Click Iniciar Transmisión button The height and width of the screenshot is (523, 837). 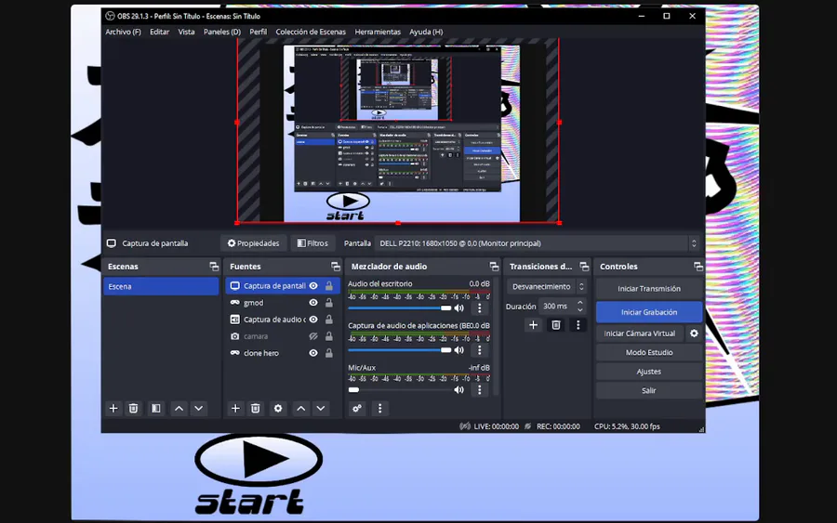[x=649, y=288]
